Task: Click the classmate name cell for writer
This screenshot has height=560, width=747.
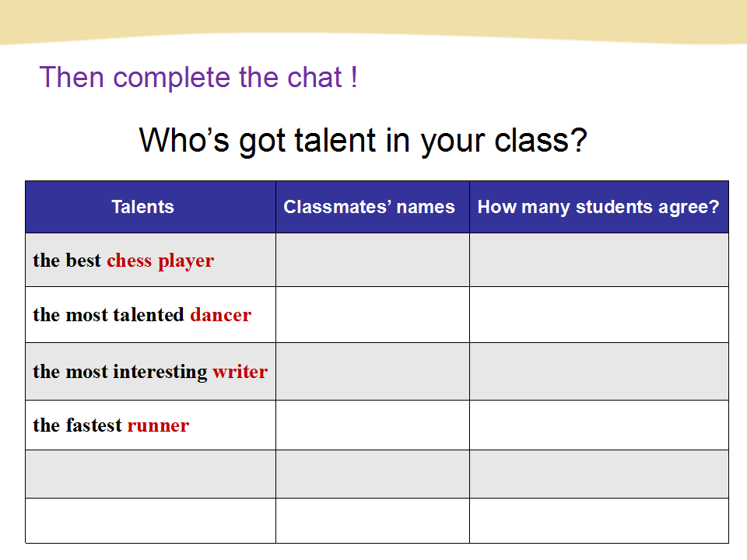Action: click(372, 372)
